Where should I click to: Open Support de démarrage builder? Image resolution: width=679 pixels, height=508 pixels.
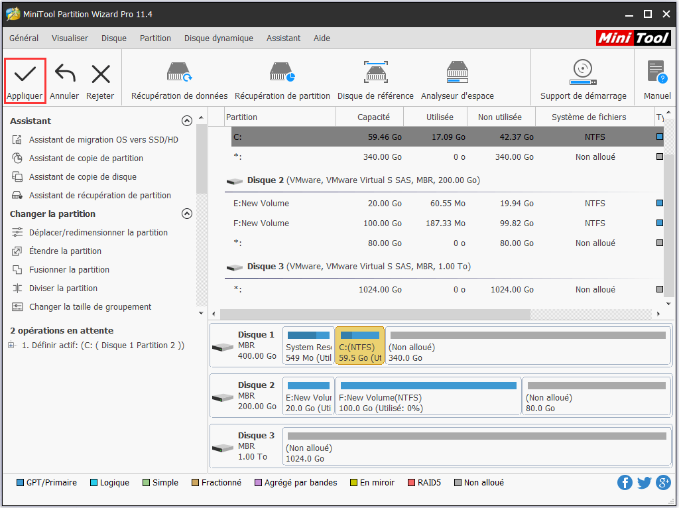tap(583, 81)
